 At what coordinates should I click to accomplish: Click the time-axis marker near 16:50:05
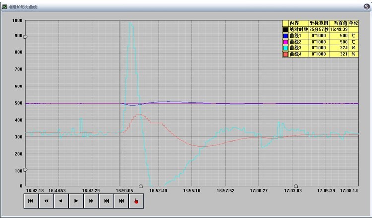141,186
